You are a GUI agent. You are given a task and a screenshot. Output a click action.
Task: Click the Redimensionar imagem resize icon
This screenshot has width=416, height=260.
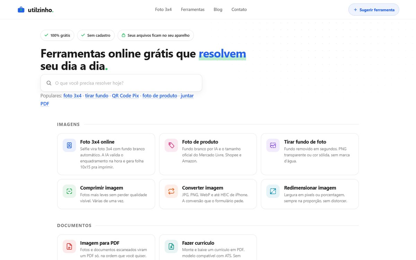pos(273,191)
